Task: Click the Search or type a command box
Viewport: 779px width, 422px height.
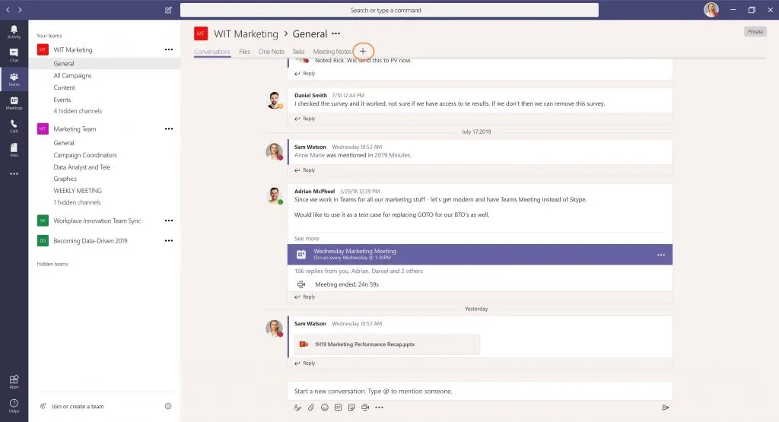Action: point(389,10)
